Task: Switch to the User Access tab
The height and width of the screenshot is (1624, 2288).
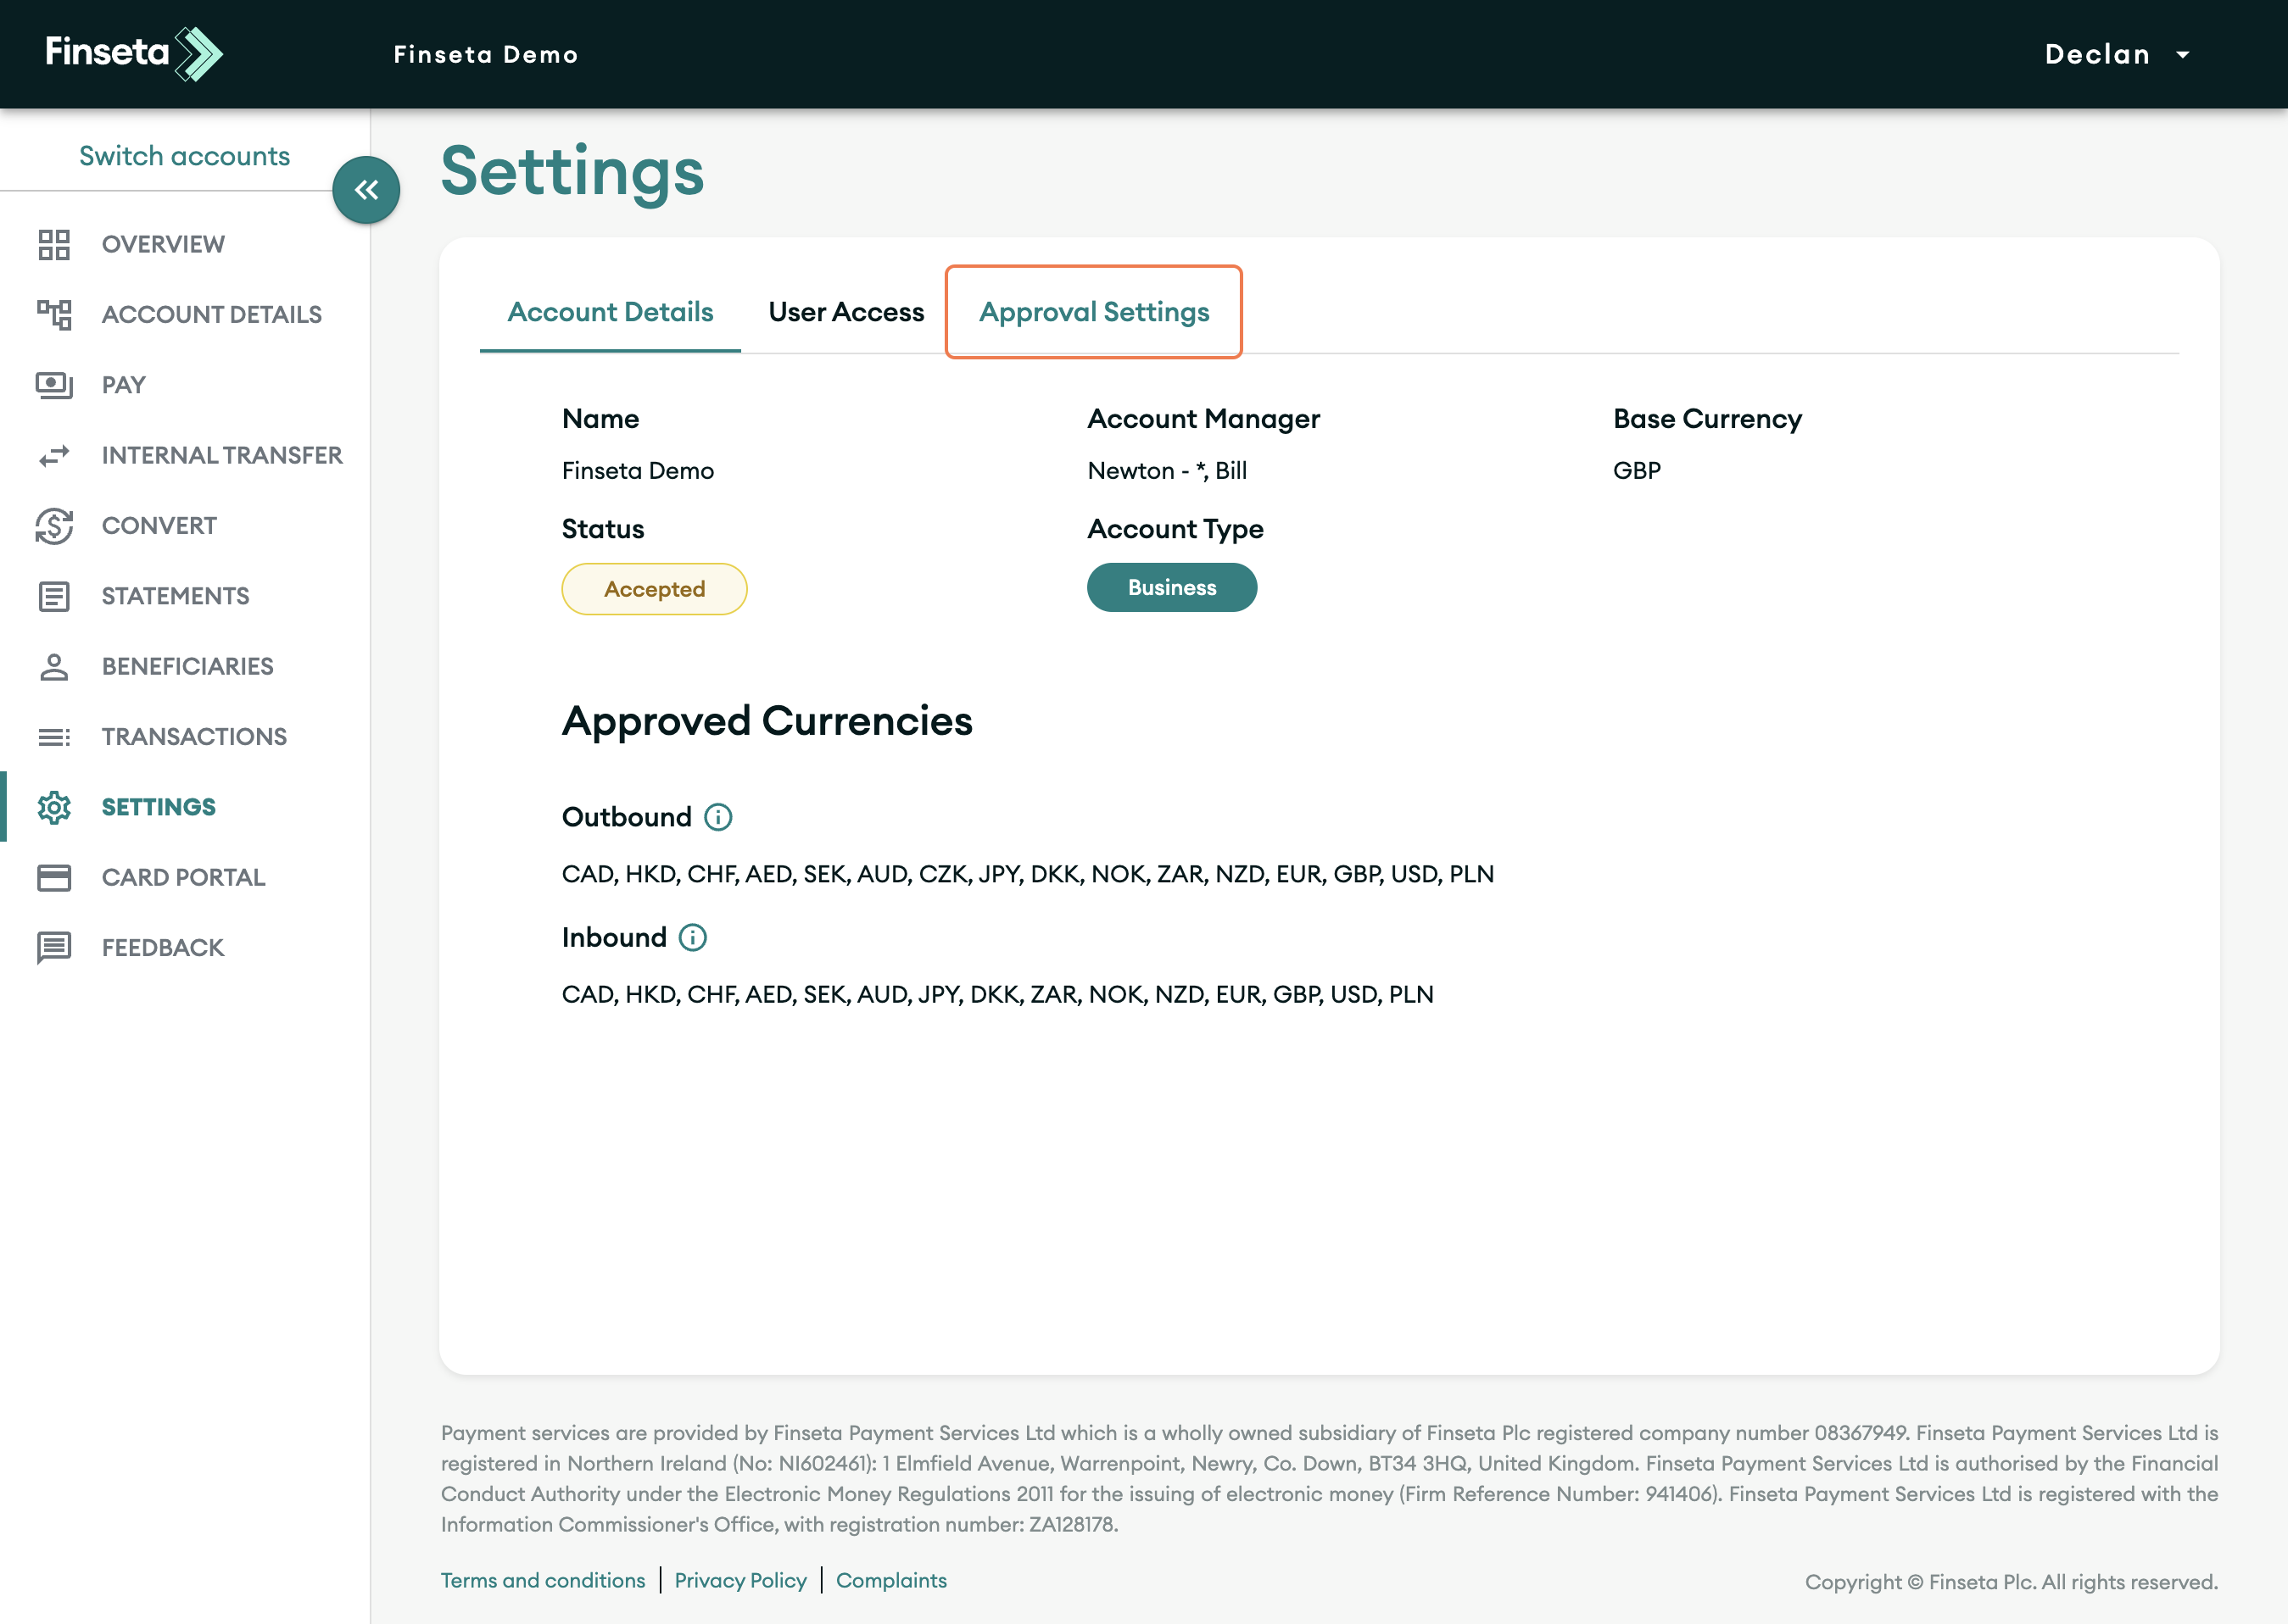Action: 845,312
